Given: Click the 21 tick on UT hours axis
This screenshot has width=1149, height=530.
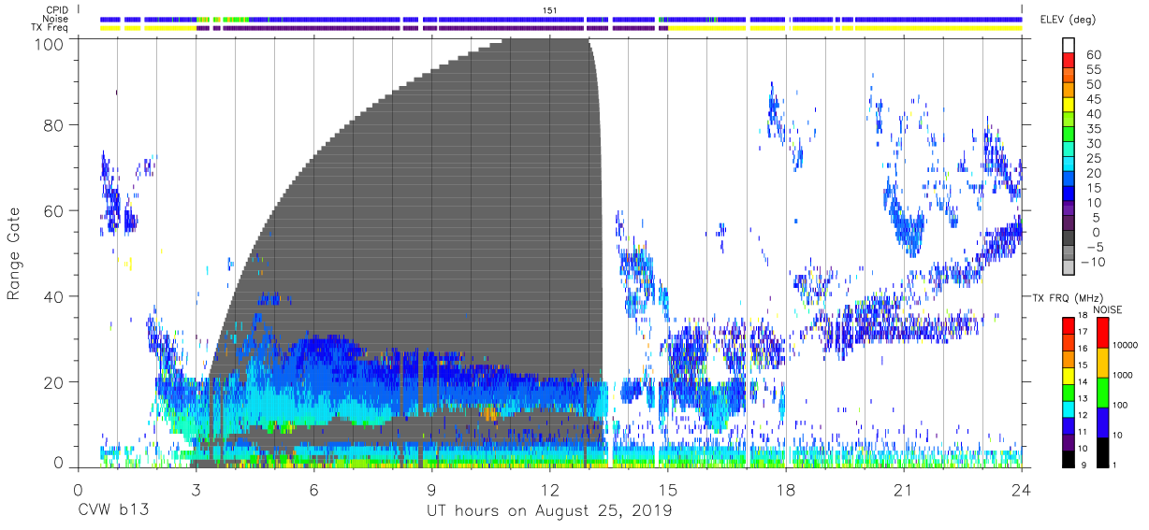Looking at the screenshot, I should pyautogui.click(x=903, y=489).
